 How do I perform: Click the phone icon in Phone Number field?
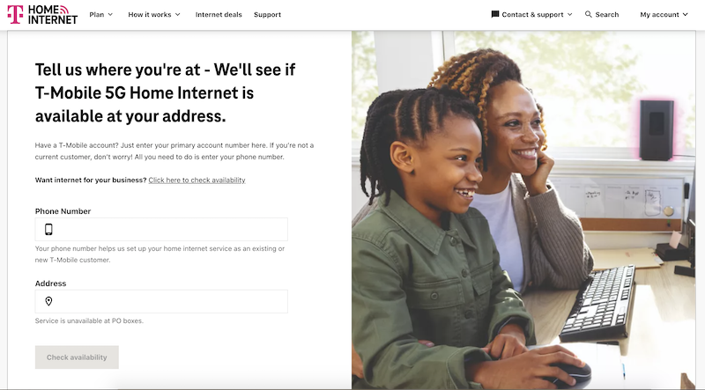(x=48, y=230)
